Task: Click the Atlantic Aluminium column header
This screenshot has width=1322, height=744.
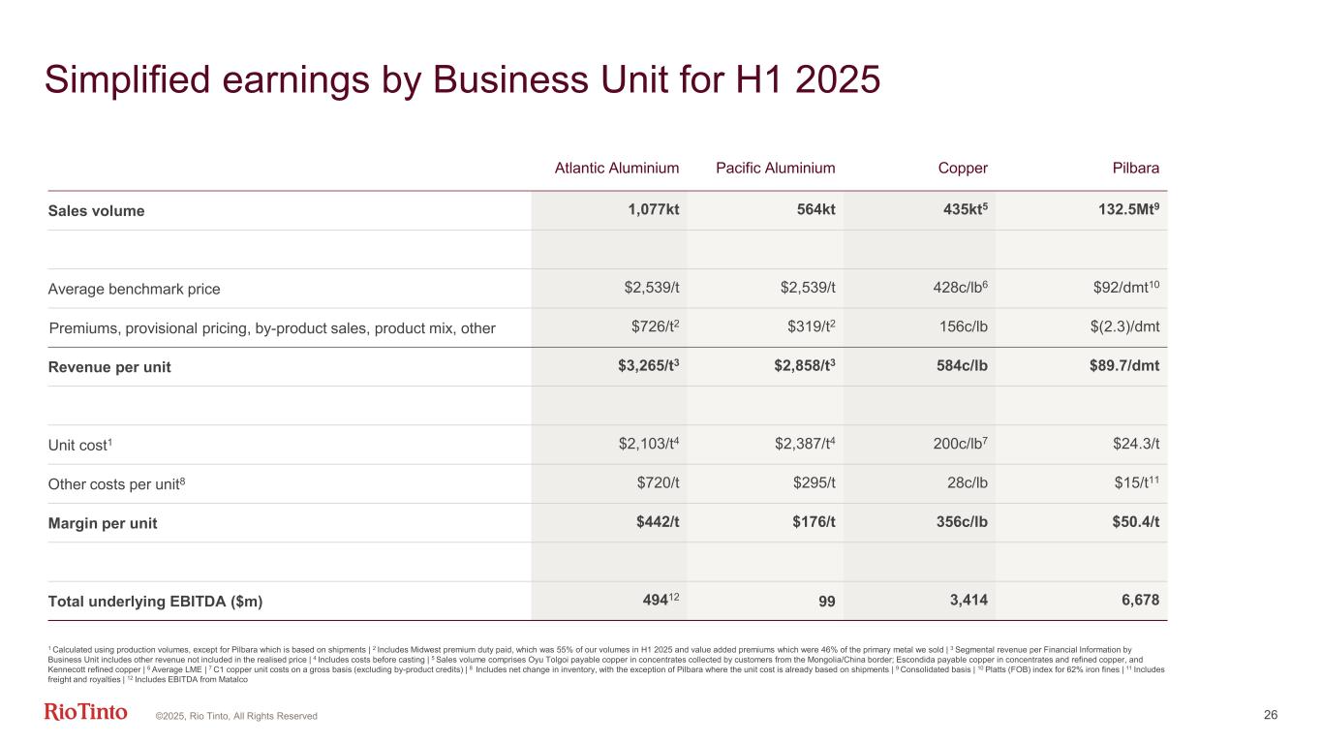Action: (617, 168)
